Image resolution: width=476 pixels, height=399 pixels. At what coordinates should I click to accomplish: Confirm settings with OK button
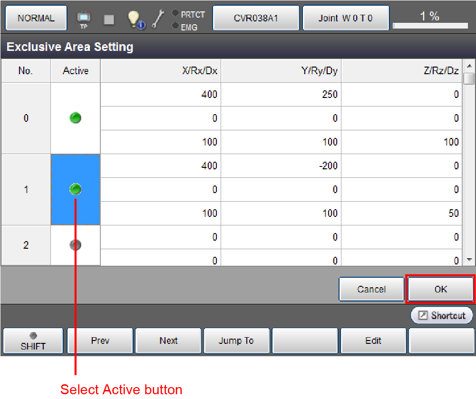click(440, 289)
